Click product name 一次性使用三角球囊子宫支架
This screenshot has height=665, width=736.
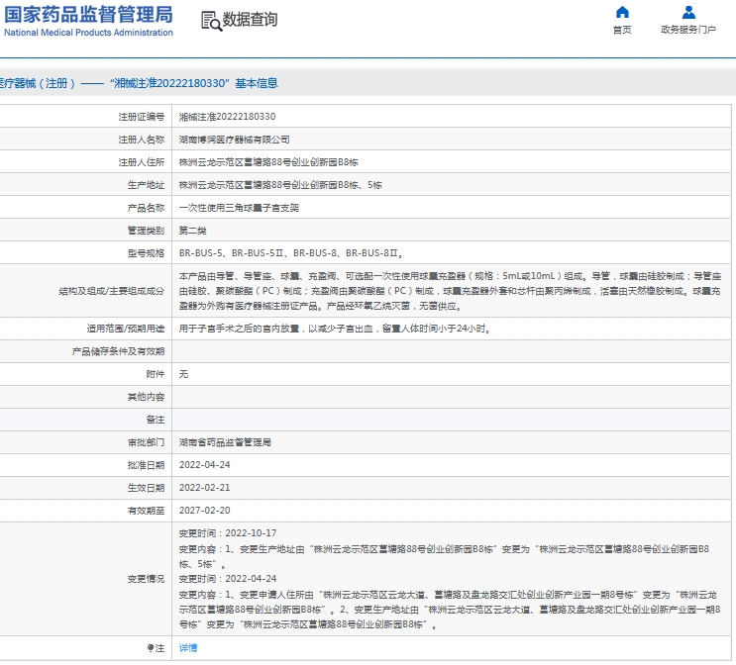(239, 208)
